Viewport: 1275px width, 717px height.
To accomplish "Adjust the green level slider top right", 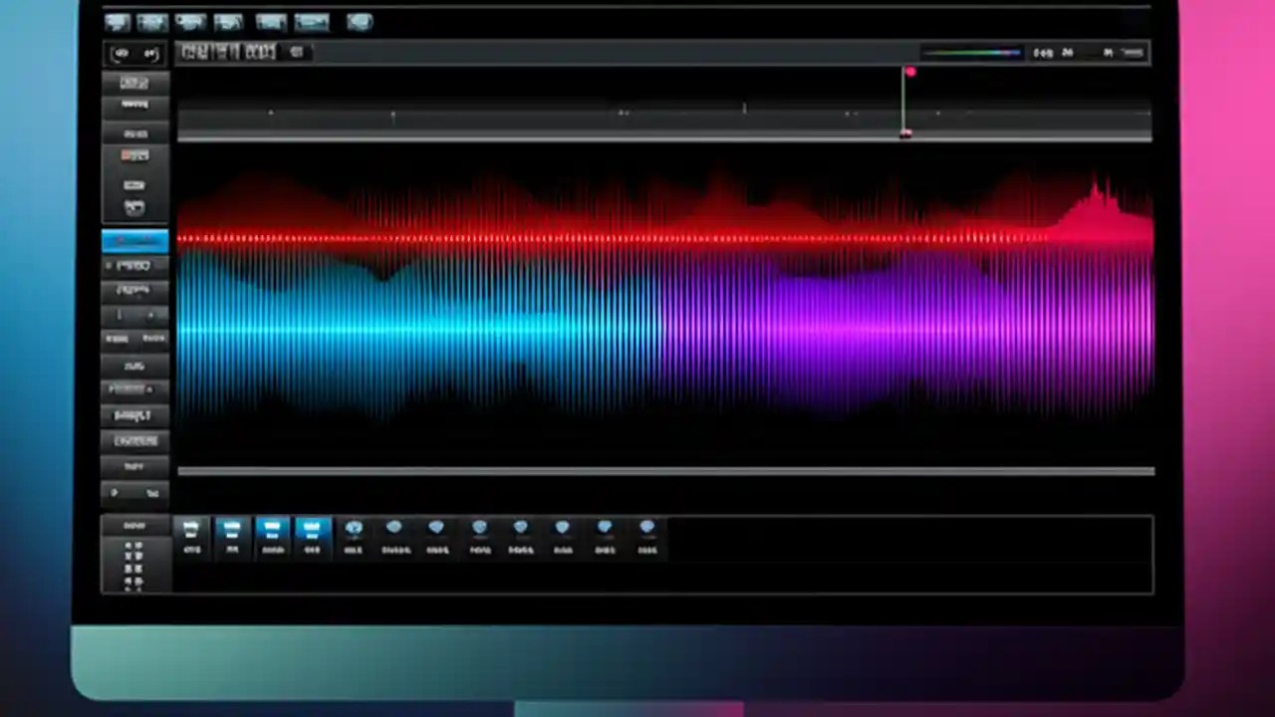I will coord(971,53).
